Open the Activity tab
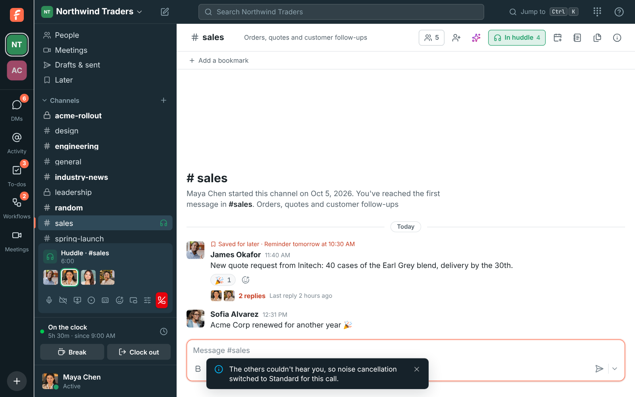This screenshot has height=397, width=635. point(17,143)
